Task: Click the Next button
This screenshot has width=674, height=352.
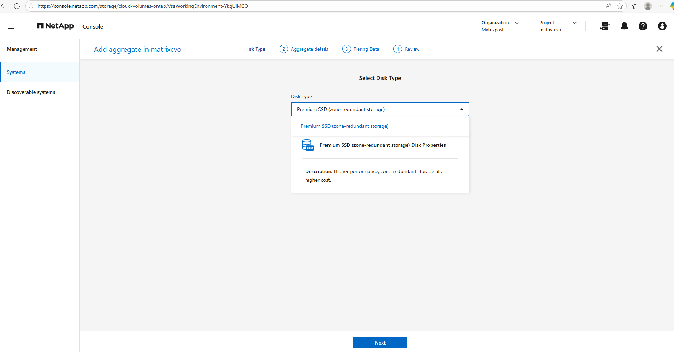Action: [x=380, y=343]
